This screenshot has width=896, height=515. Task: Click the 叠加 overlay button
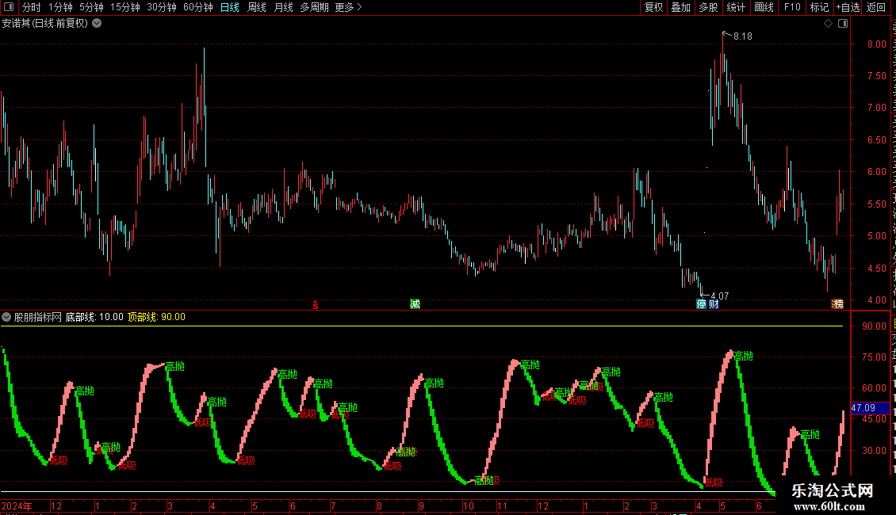680,7
